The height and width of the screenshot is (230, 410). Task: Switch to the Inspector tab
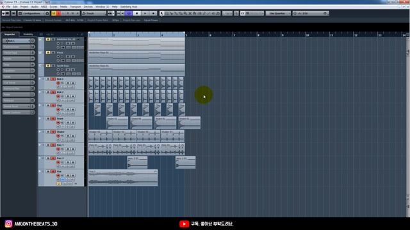[x=10, y=34]
